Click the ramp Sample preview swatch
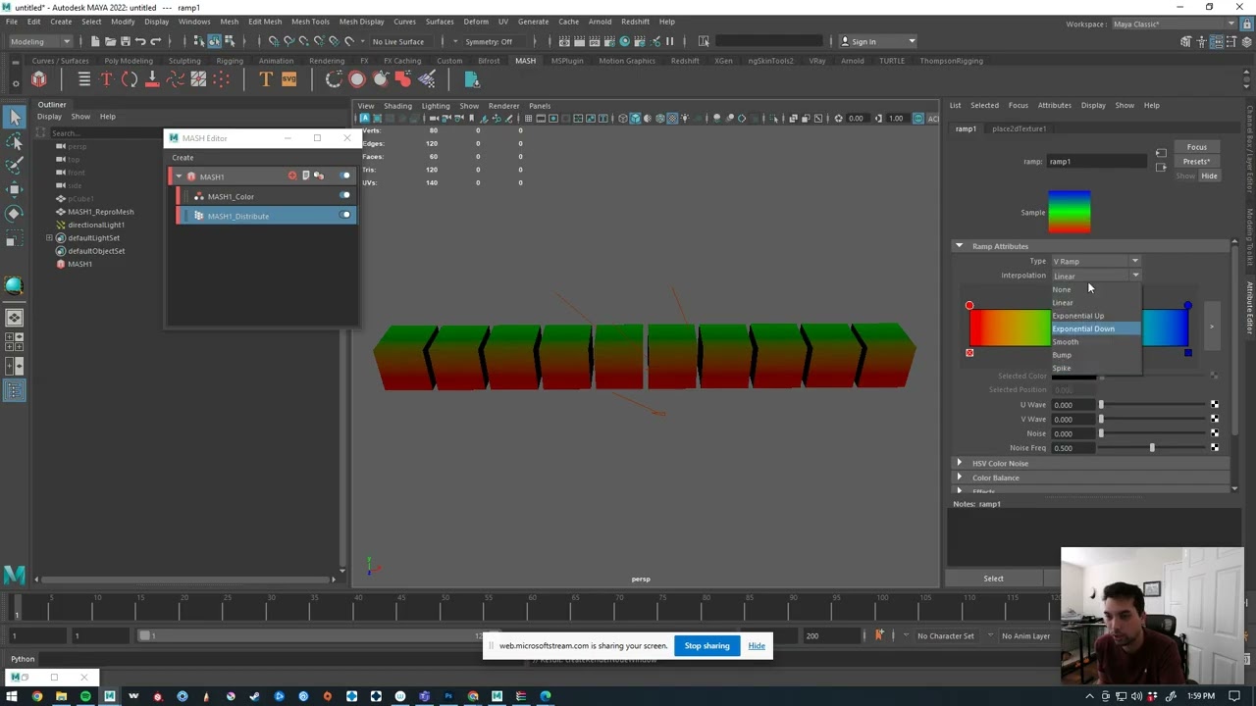Image resolution: width=1256 pixels, height=706 pixels. point(1070,213)
